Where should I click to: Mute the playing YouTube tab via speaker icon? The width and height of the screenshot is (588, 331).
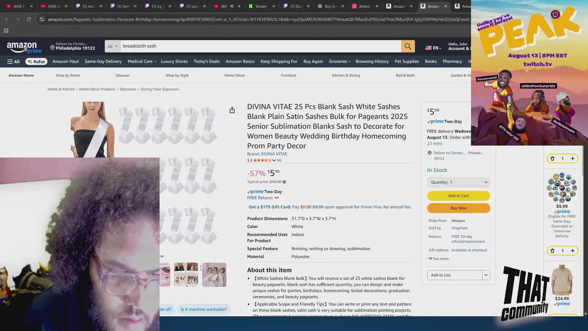232,6
